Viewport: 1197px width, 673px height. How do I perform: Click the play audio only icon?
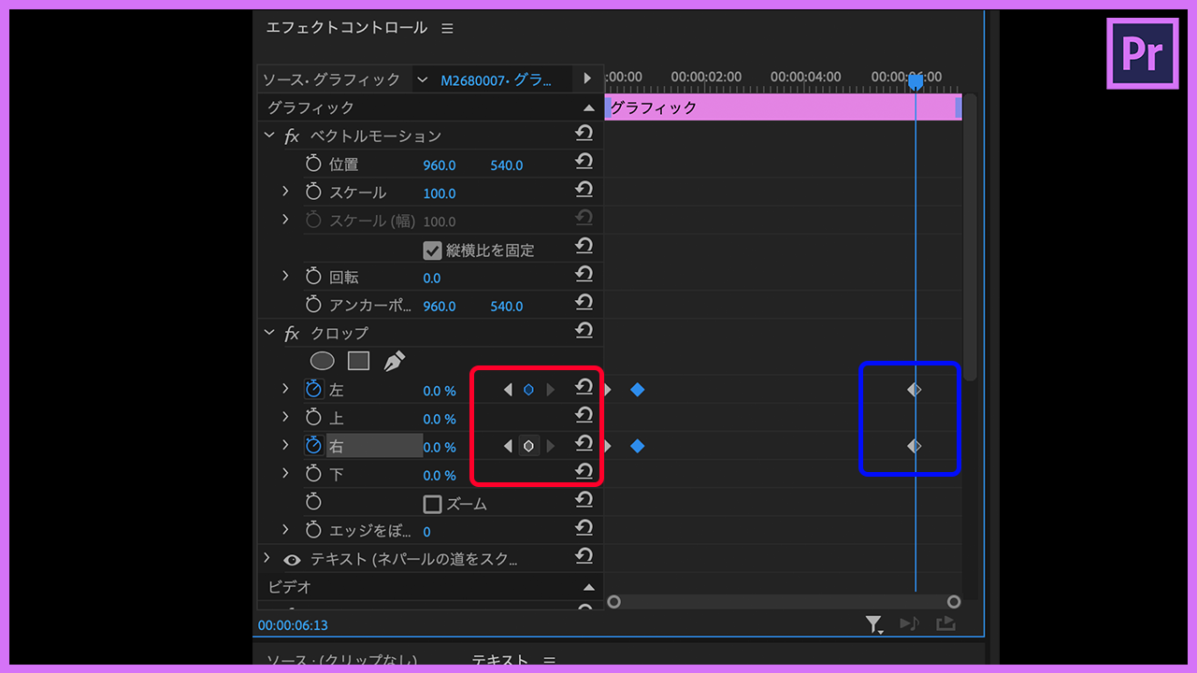910,623
